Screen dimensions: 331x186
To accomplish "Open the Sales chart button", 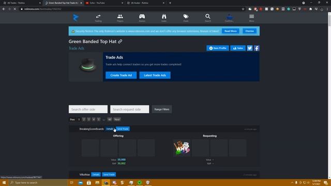I will point(238,48).
